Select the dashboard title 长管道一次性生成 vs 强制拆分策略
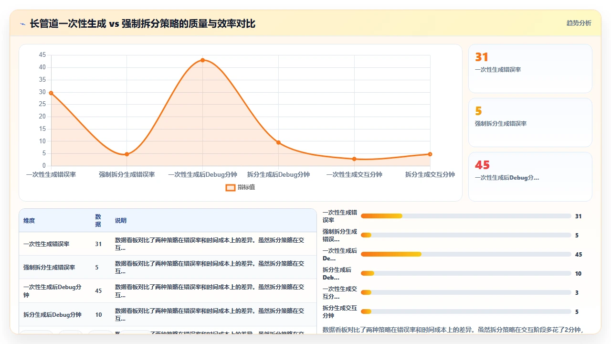Image resolution: width=611 pixels, height=344 pixels. 142,23
